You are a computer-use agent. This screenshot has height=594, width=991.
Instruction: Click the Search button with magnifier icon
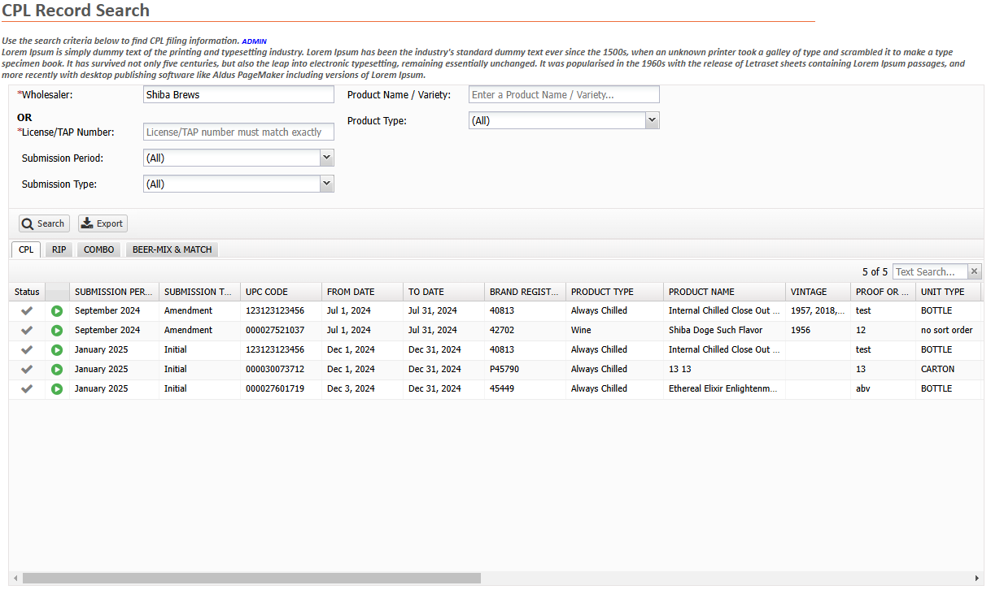tap(43, 223)
